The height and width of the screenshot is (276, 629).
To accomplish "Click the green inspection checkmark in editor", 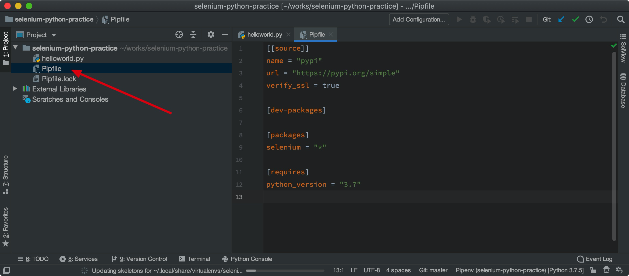I will pyautogui.click(x=614, y=45).
